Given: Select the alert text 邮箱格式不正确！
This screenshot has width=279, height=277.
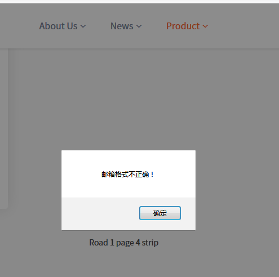Looking at the screenshot, I should [x=127, y=175].
